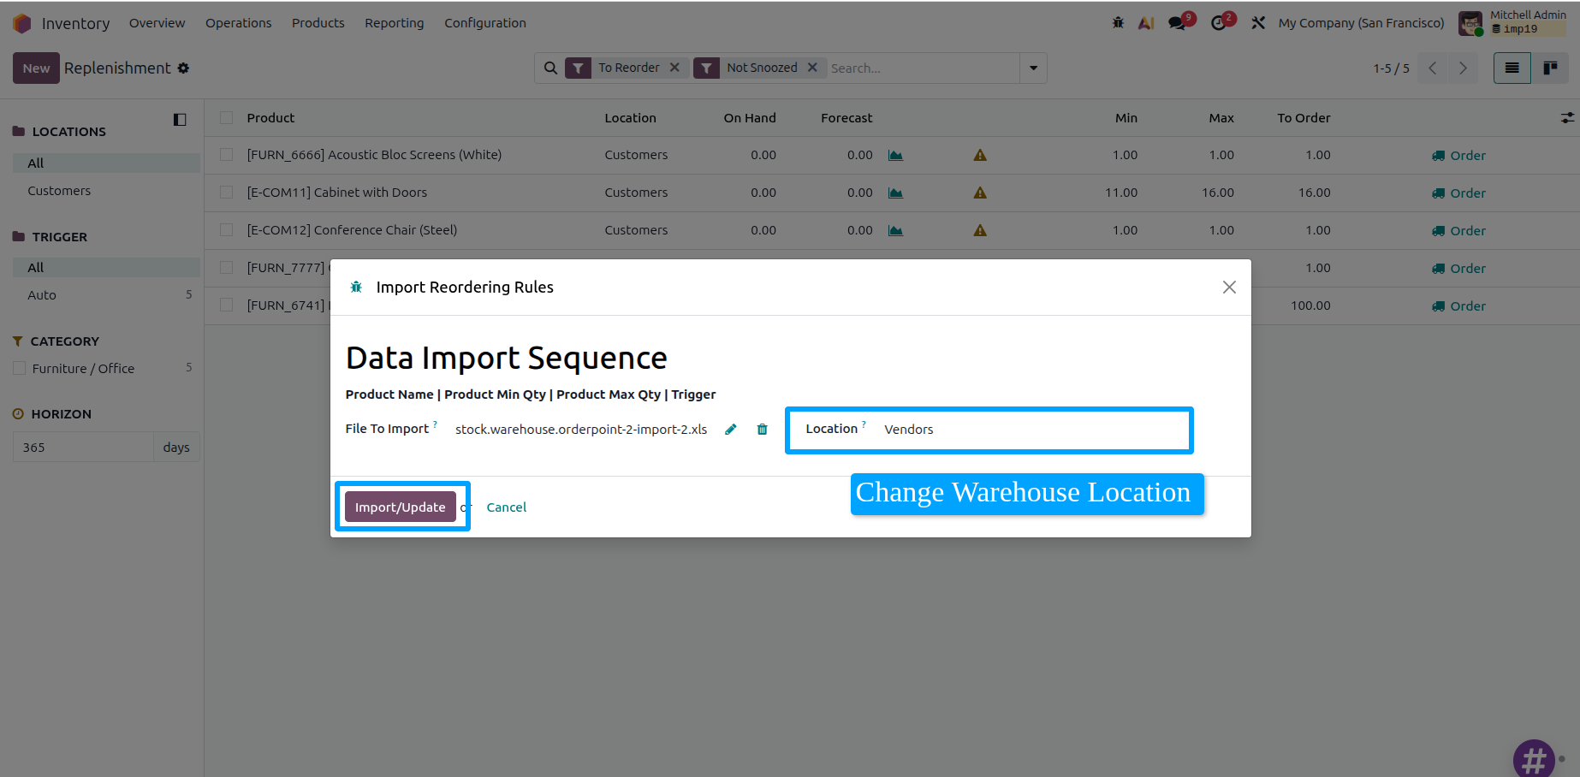The height and width of the screenshot is (777, 1580).
Task: Edit the file to import pencil icon
Action: tap(730, 430)
